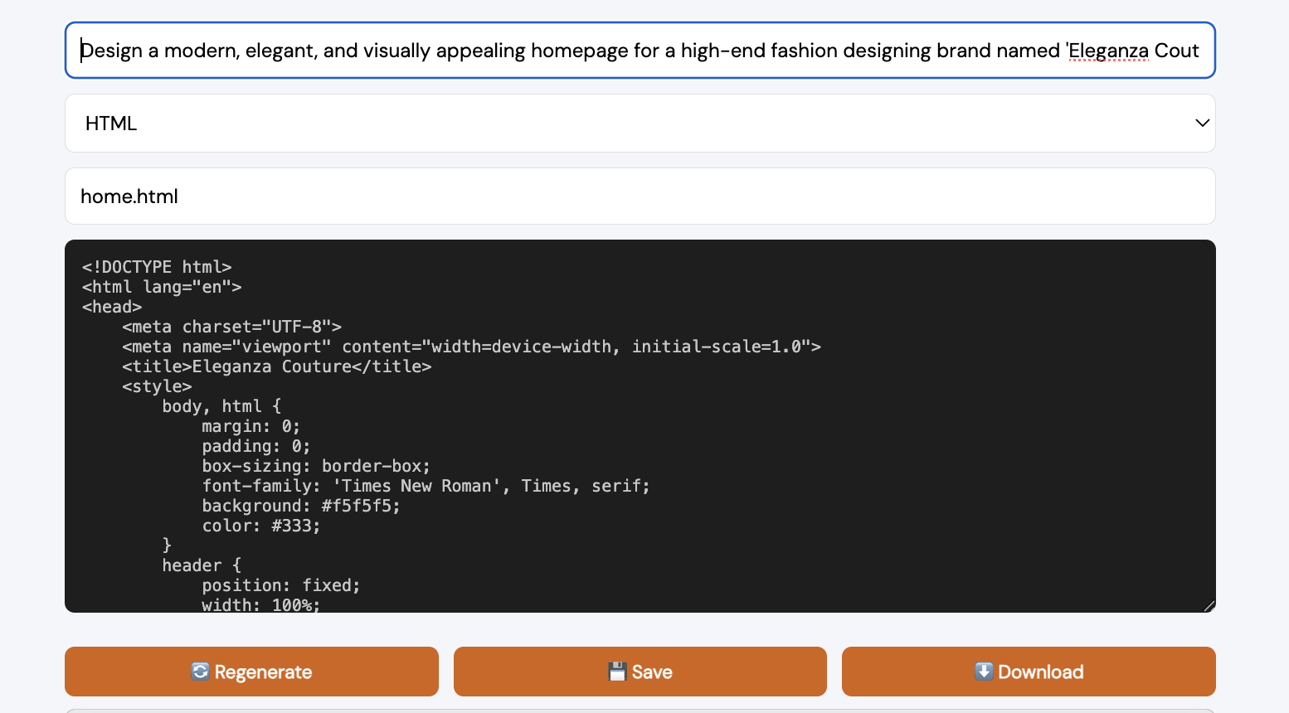This screenshot has height=713, width=1289.
Task: Click the 'header {' selector line
Action: pyautogui.click(x=202, y=565)
